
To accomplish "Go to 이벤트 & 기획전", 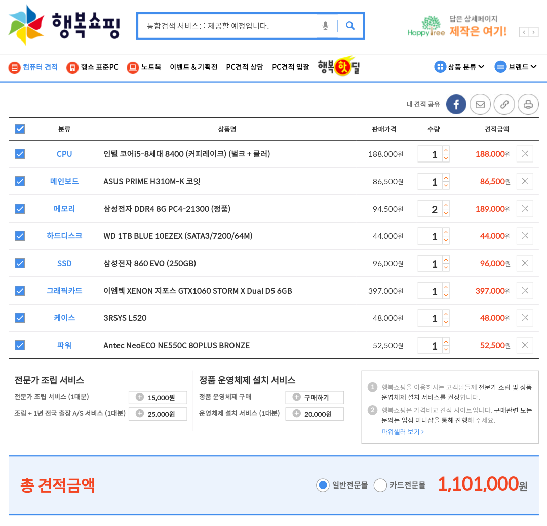I will click(x=193, y=67).
